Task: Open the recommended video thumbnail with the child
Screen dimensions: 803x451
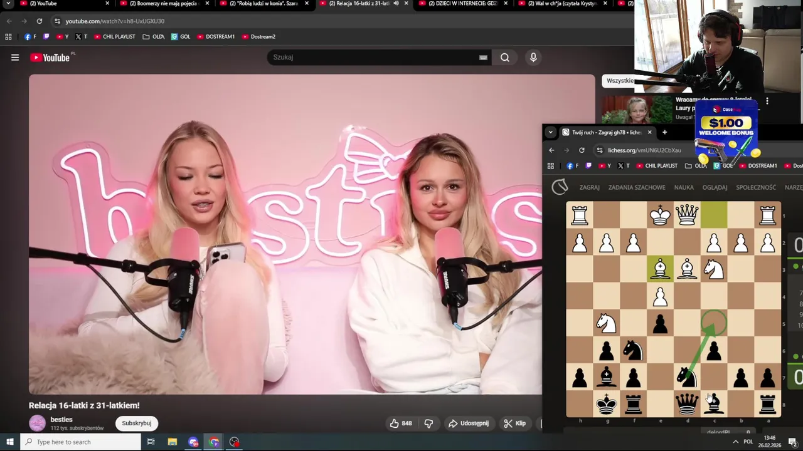Action: (637, 110)
